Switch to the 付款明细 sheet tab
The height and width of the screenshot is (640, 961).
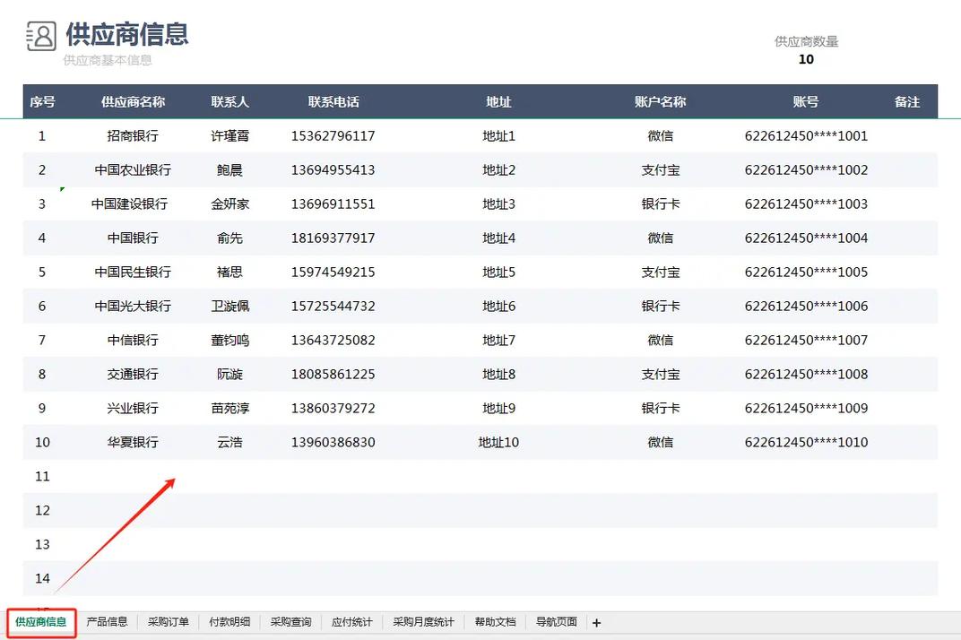coord(229,622)
